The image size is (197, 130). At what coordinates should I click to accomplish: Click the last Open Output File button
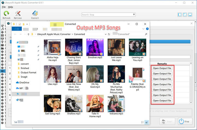click(x=162, y=101)
